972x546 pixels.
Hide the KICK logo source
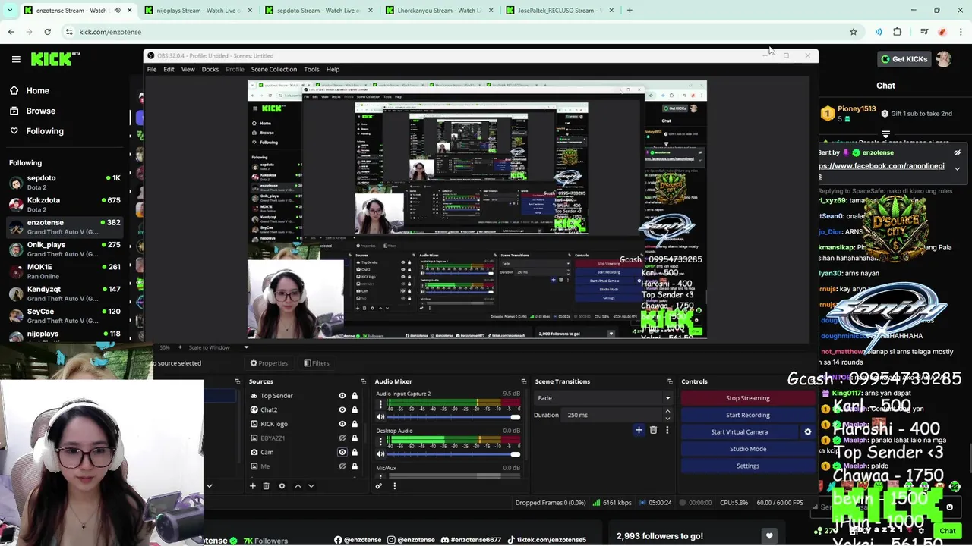tap(342, 424)
